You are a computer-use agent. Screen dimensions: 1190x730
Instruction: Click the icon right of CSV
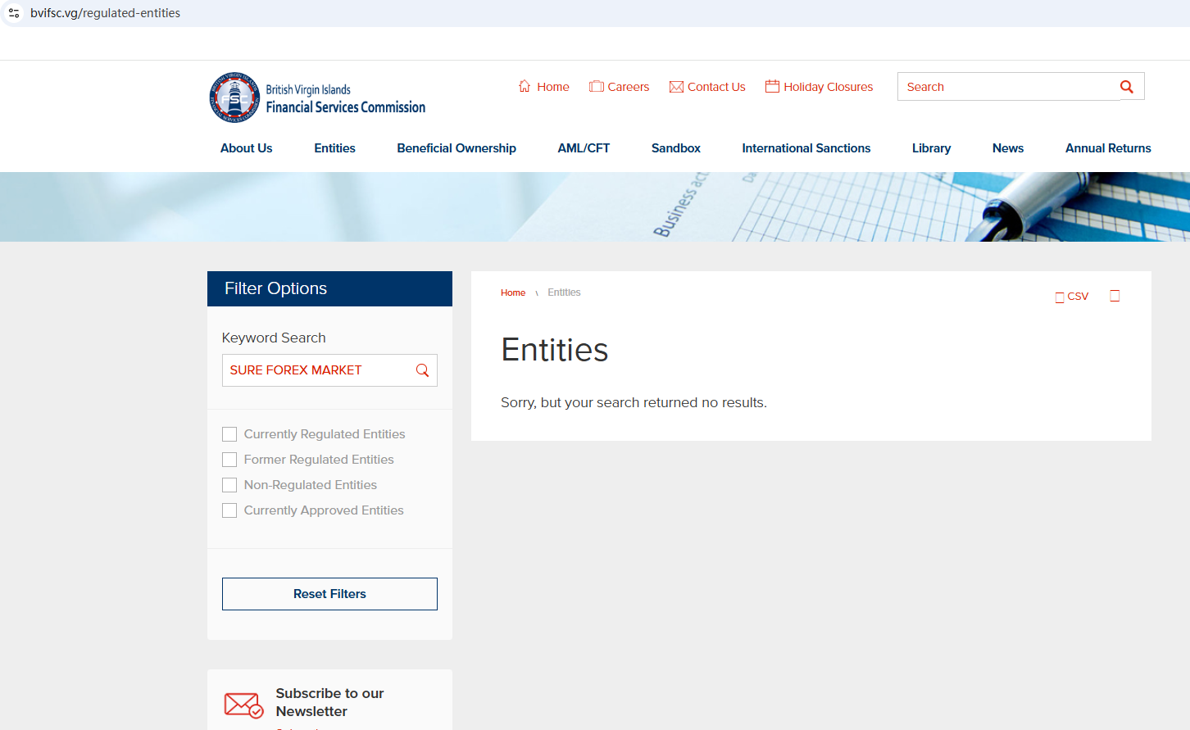pos(1115,296)
